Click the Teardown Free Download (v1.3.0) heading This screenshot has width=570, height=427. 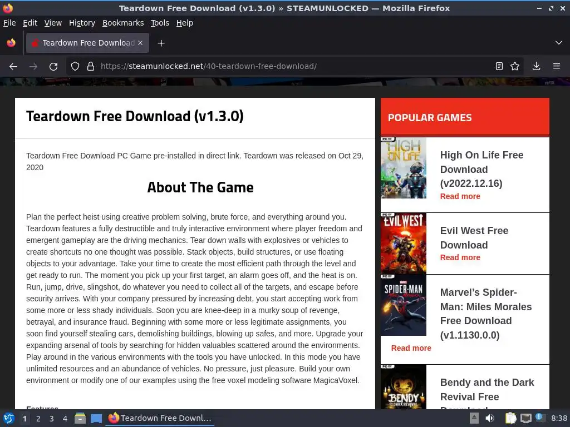click(135, 116)
